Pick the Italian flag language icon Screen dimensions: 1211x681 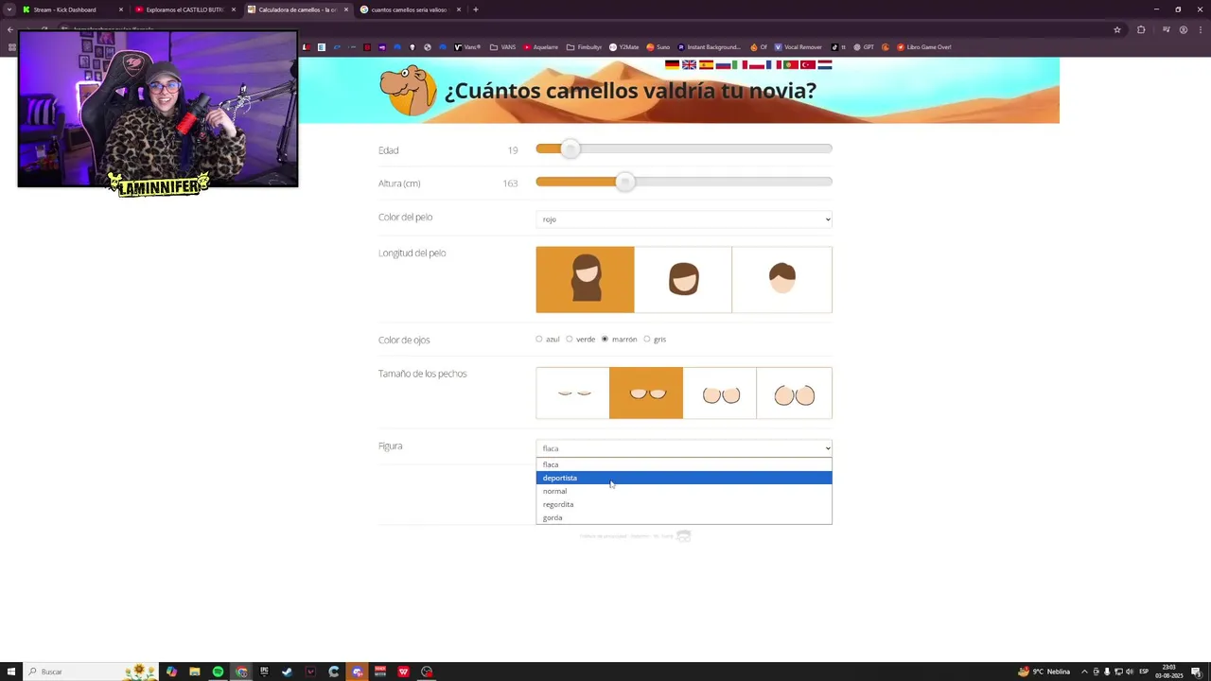click(x=740, y=65)
